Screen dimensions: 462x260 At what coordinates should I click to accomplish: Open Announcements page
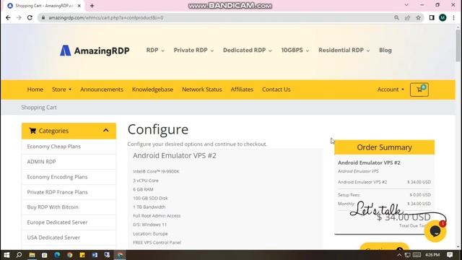coord(102,90)
